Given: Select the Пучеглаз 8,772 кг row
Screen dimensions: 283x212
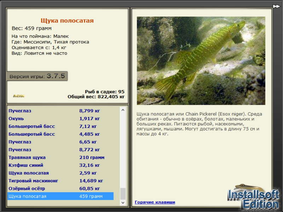Looking at the screenshot, I should pyautogui.click(x=60, y=149).
